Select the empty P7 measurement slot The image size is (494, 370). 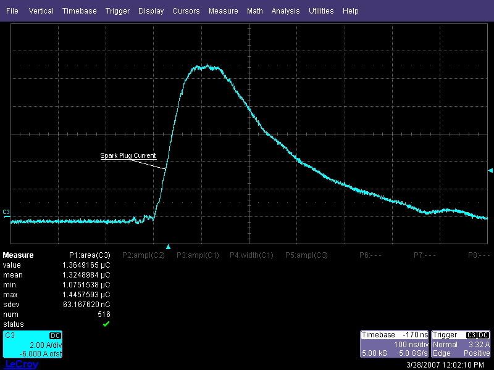425,255
